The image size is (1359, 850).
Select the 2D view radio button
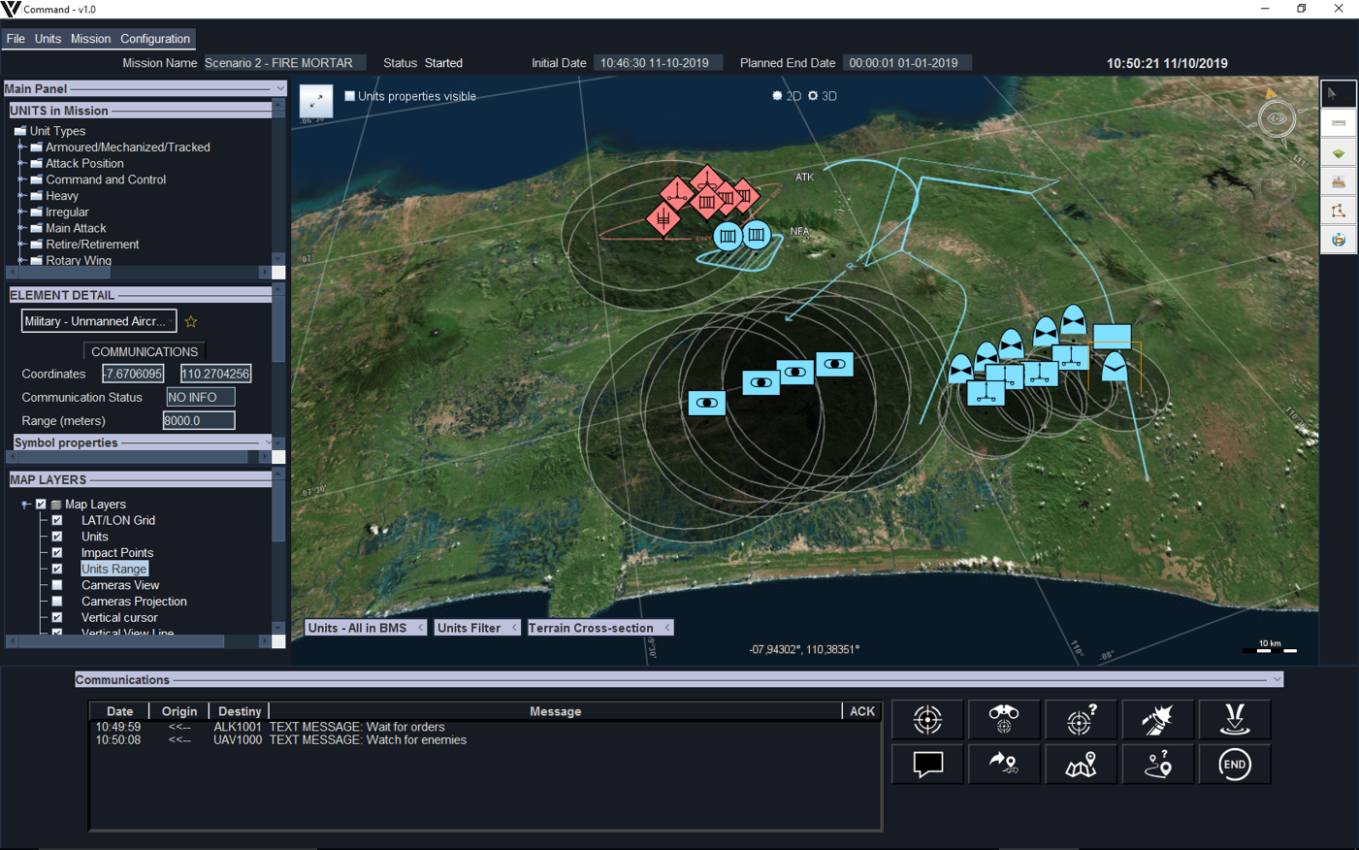pyautogui.click(x=777, y=96)
